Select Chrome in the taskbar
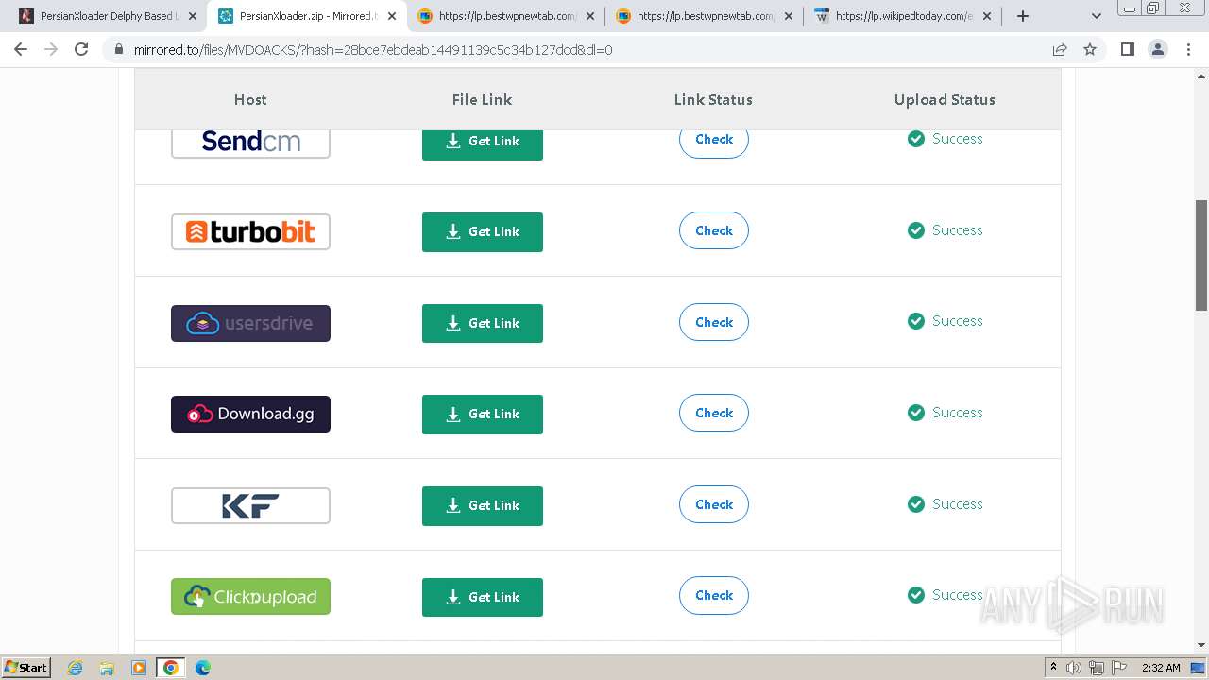This screenshot has width=1209, height=680. [x=171, y=668]
